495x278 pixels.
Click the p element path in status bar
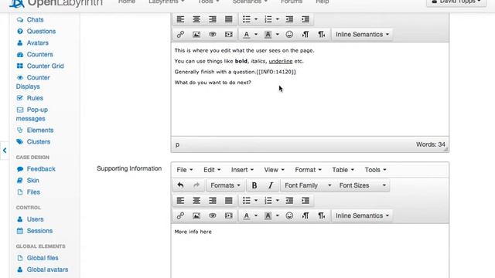tap(177, 144)
